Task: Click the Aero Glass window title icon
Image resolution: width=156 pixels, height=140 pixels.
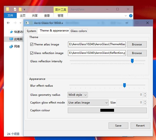Action: (x=28, y=23)
